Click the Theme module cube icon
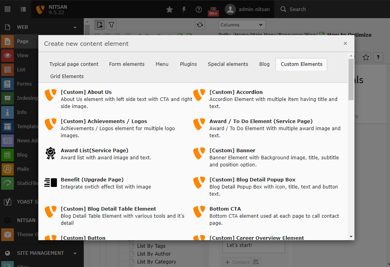The width and height of the screenshot is (390, 267). [8, 235]
